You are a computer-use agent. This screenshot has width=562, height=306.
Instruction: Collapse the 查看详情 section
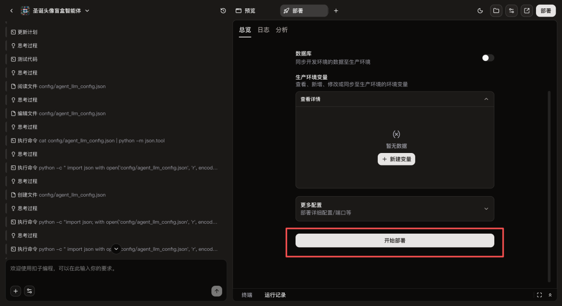click(486, 99)
